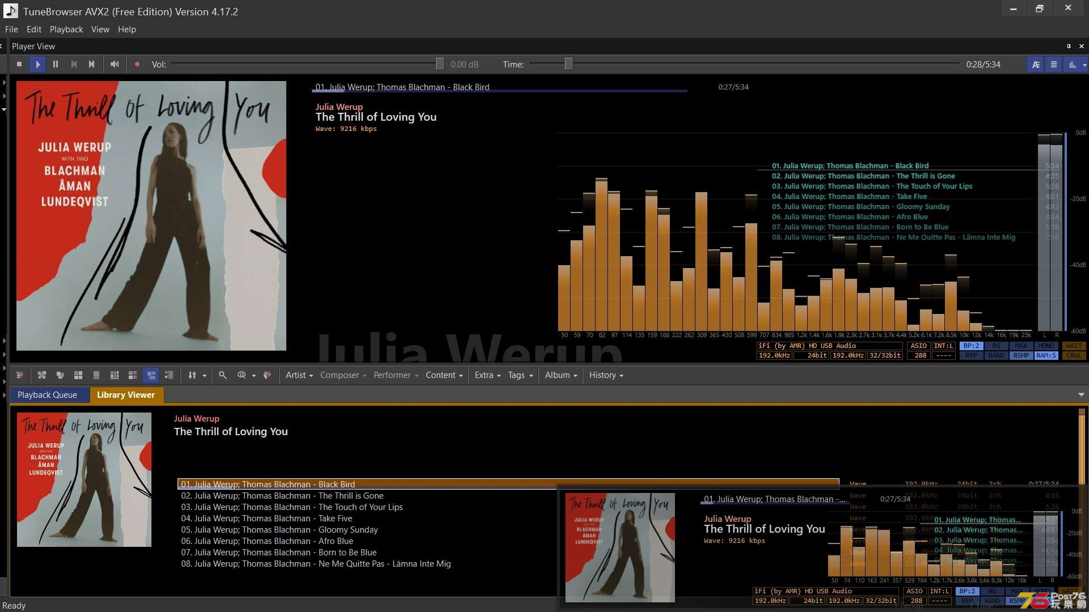Select the indented tree list view icon
The image size is (1089, 612).
(x=169, y=375)
